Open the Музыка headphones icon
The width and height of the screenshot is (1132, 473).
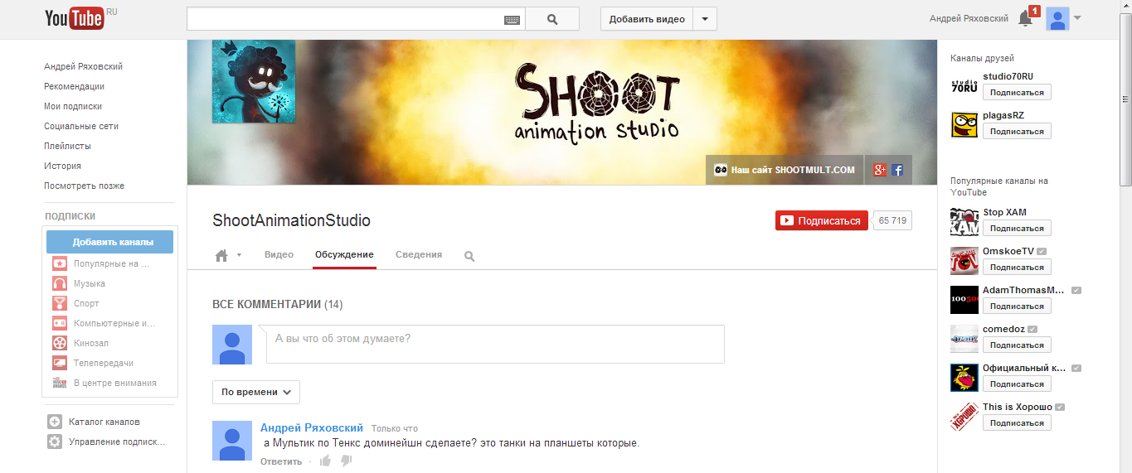(x=60, y=283)
